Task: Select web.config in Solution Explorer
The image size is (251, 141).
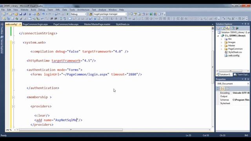Action: (x=234, y=56)
